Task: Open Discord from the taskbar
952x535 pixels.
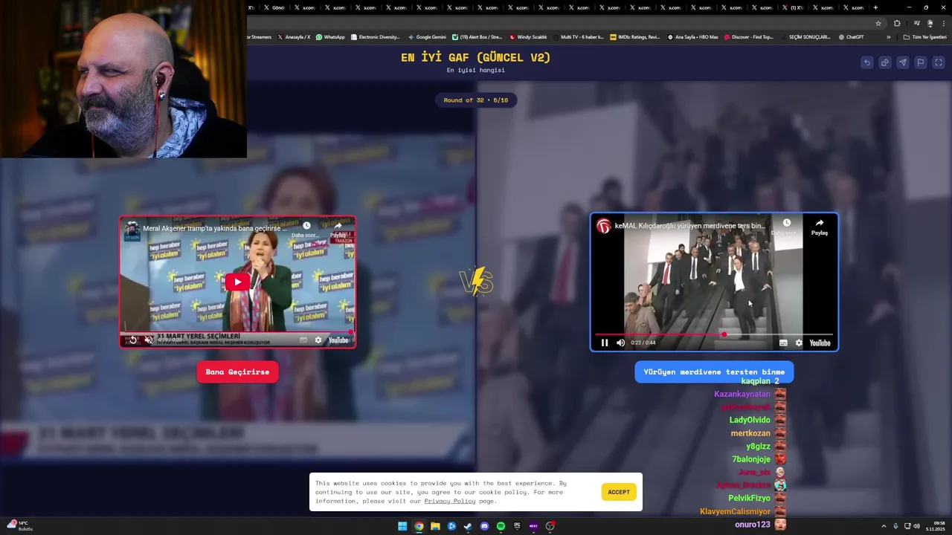Action: coord(484,526)
